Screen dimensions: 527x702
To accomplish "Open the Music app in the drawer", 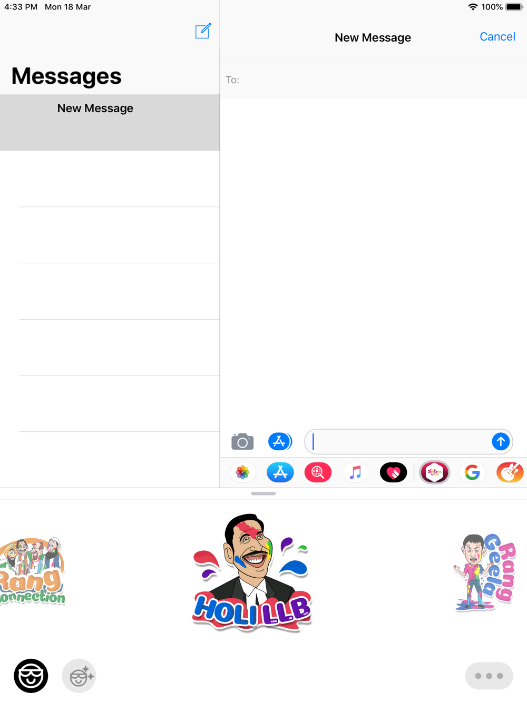I will [x=356, y=472].
